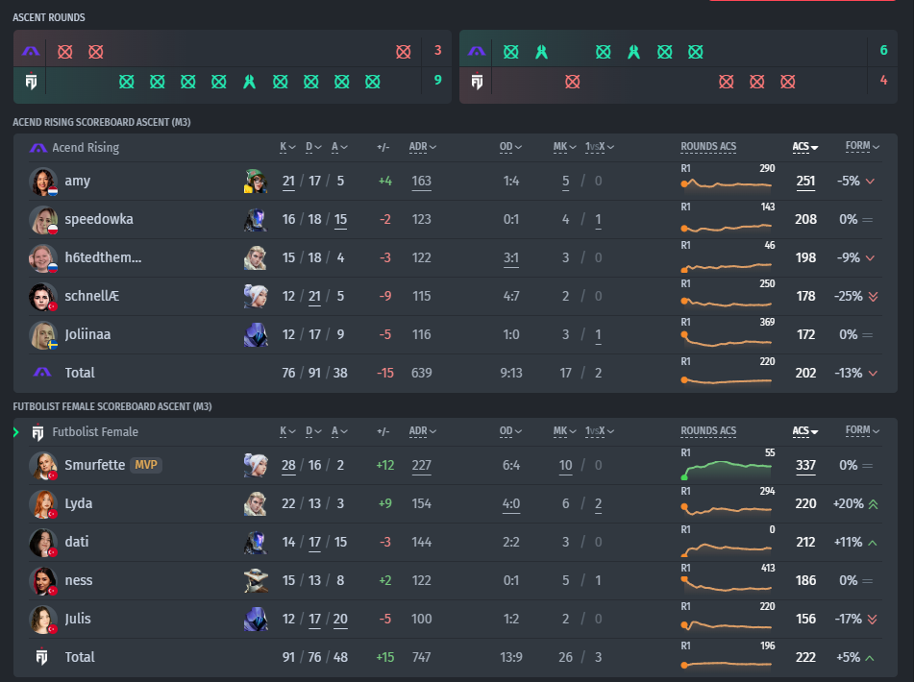Click ness's agent icon
The width and height of the screenshot is (914, 682).
[x=256, y=581]
